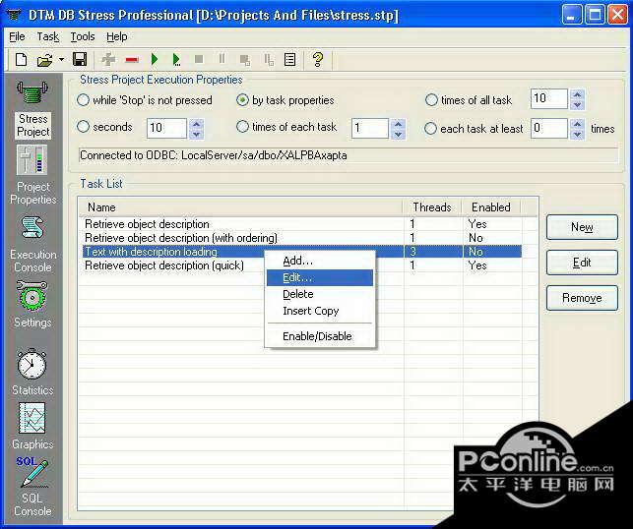Click the New button
The width and height of the screenshot is (633, 529).
(x=582, y=227)
